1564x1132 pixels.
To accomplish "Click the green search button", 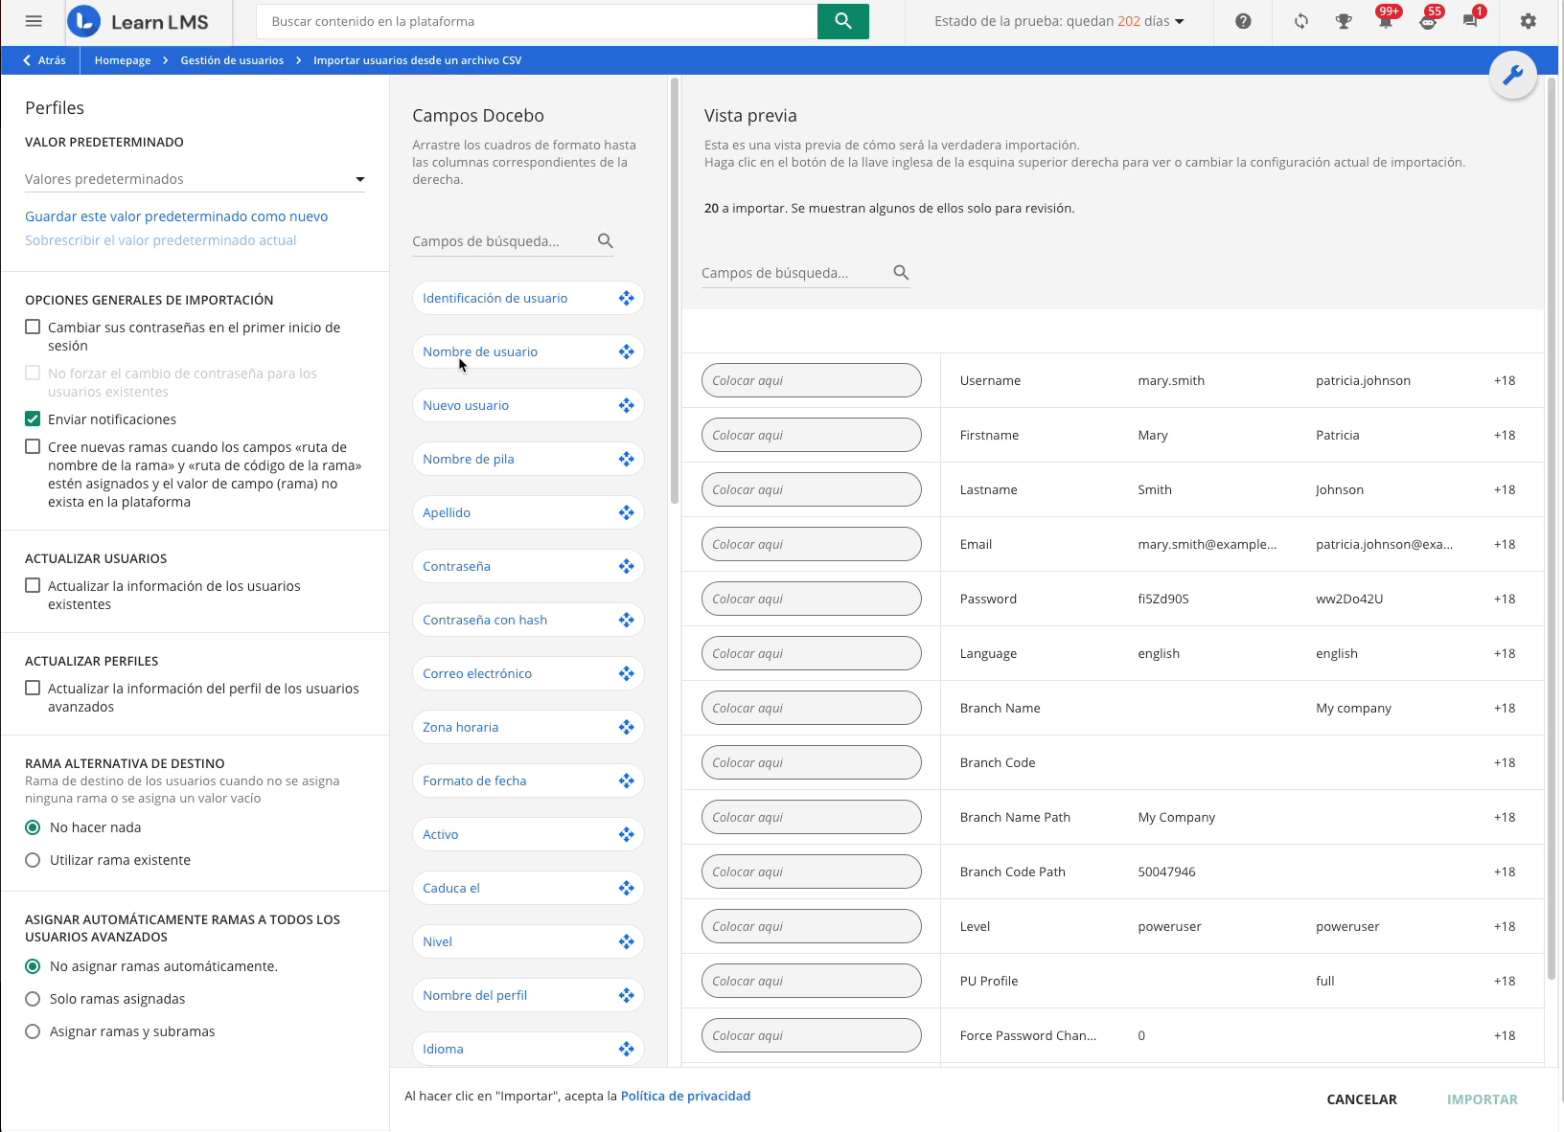I will coord(843,21).
